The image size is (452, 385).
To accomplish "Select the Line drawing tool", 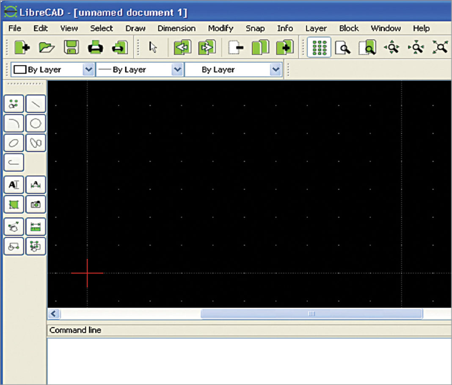I will tap(36, 104).
